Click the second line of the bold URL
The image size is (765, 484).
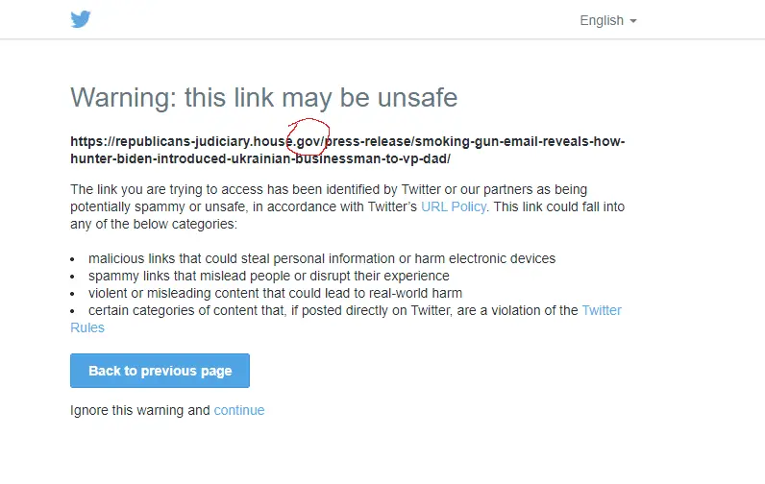[259, 158]
